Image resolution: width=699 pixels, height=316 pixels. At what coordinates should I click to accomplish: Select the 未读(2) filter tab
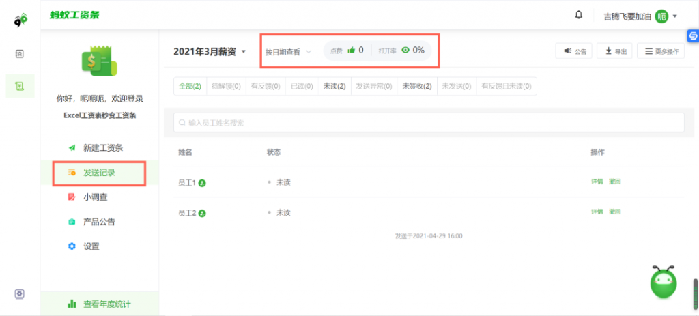tap(334, 86)
